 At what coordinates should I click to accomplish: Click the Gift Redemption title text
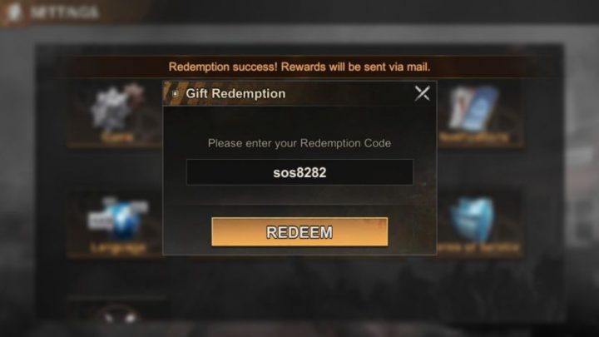click(235, 93)
